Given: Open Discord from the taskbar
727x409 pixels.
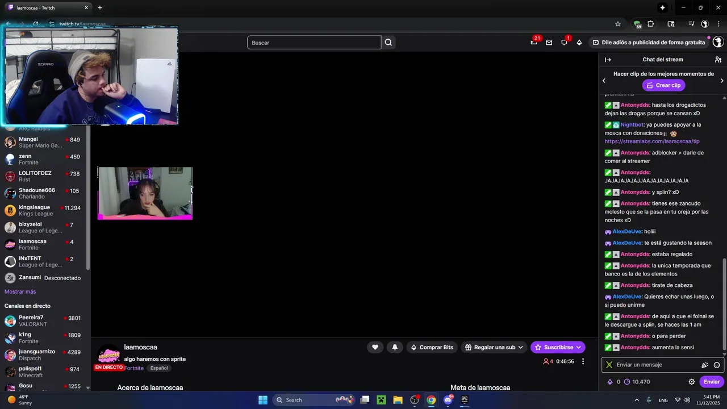Looking at the screenshot, I should tap(448, 400).
